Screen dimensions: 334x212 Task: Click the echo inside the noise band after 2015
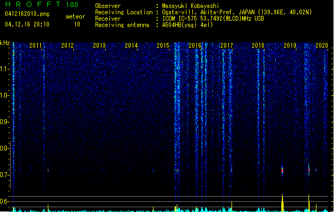pos(177,171)
